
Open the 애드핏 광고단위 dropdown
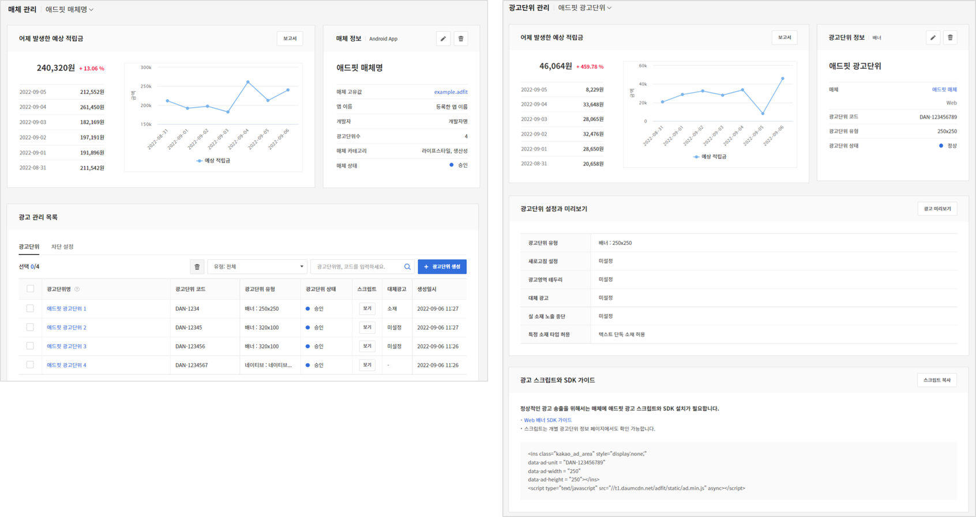point(585,7)
